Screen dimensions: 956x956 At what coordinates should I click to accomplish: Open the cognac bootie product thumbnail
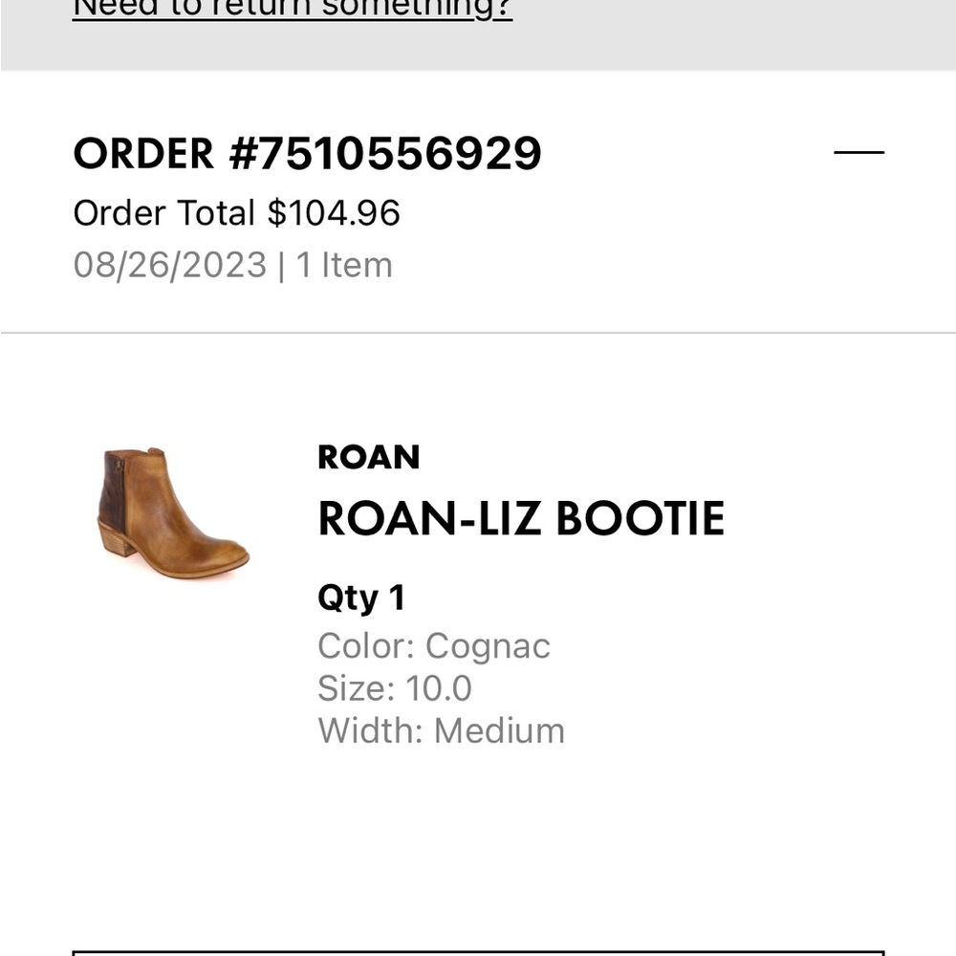click(x=173, y=514)
